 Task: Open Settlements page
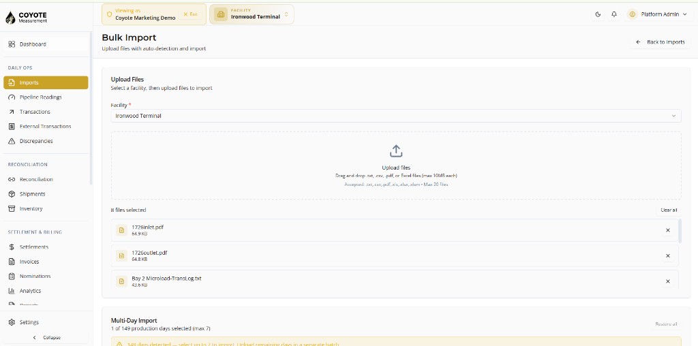(x=46, y=247)
